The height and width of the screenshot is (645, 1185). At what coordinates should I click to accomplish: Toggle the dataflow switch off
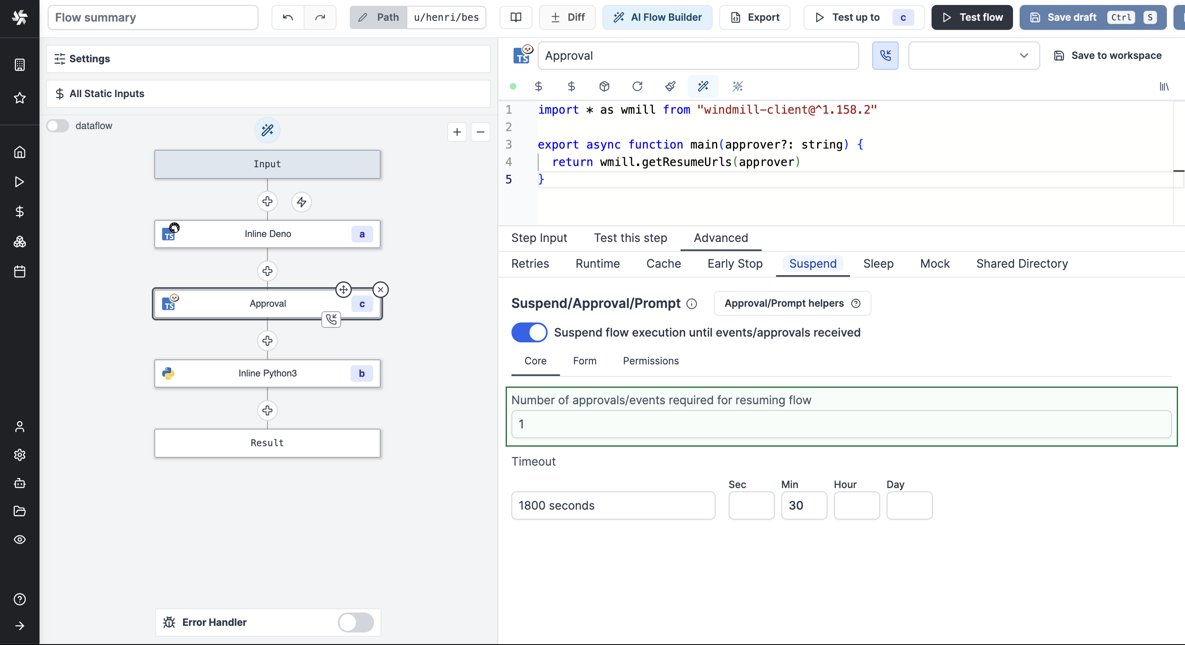(x=58, y=125)
